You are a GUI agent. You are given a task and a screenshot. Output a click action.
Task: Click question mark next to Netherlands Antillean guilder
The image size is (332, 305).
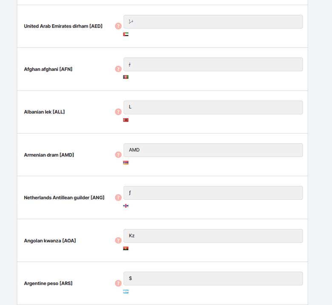pyautogui.click(x=118, y=198)
